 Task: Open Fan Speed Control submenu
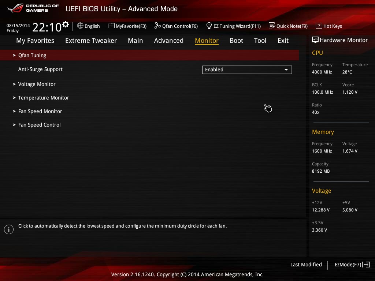40,125
